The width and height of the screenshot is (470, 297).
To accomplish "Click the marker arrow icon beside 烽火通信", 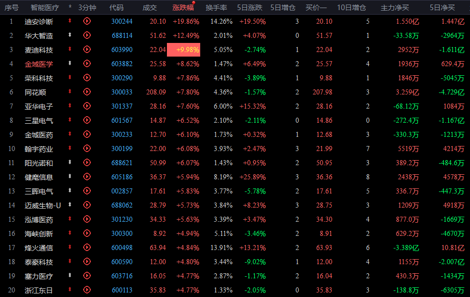I will click(x=70, y=247).
